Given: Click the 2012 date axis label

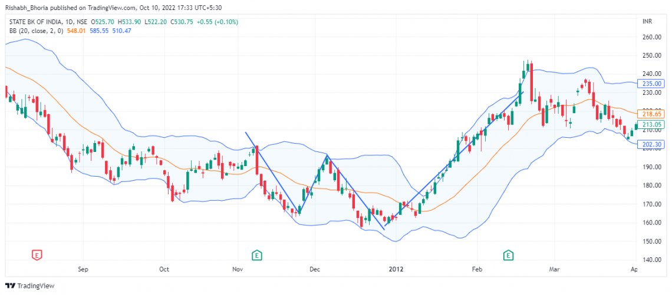Looking at the screenshot, I should [x=396, y=269].
